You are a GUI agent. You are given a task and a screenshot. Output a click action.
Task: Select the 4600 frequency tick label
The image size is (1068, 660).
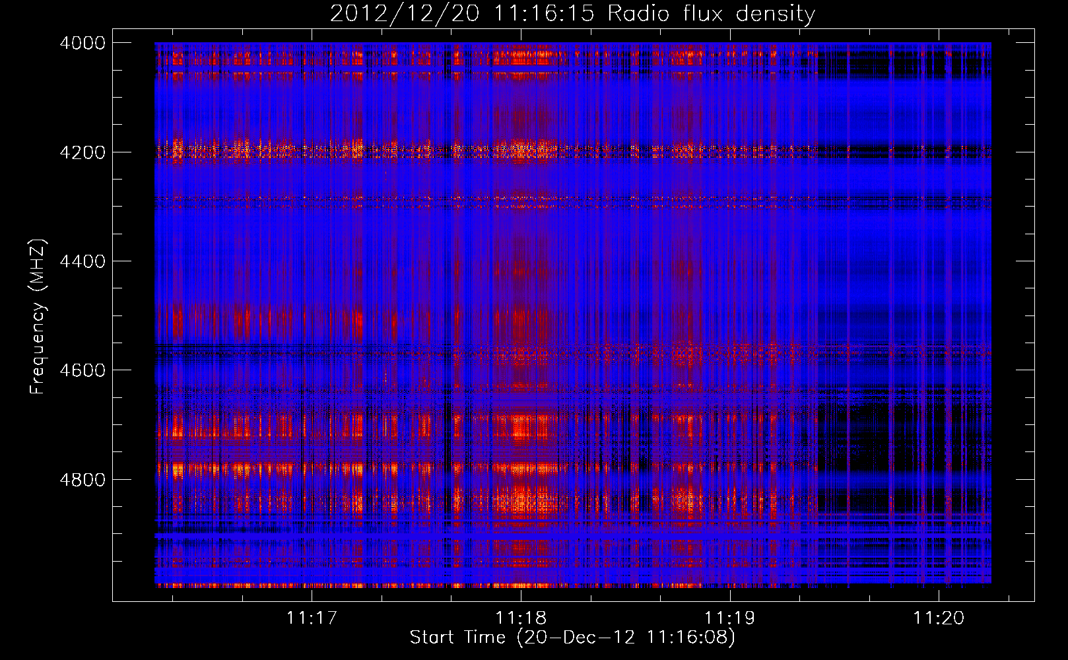pyautogui.click(x=83, y=370)
